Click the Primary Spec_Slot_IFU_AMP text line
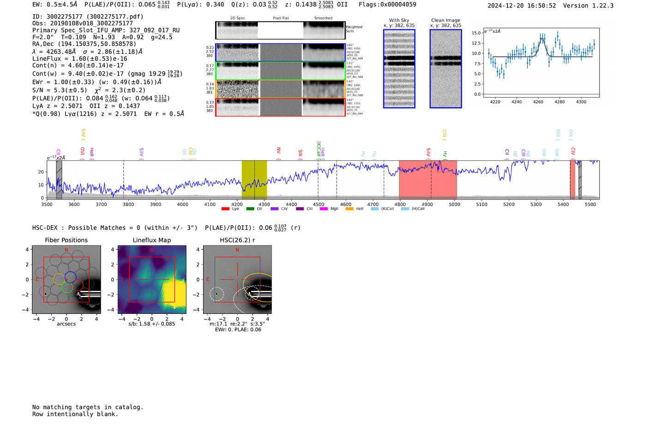The width and height of the screenshot is (646, 439). [106, 30]
